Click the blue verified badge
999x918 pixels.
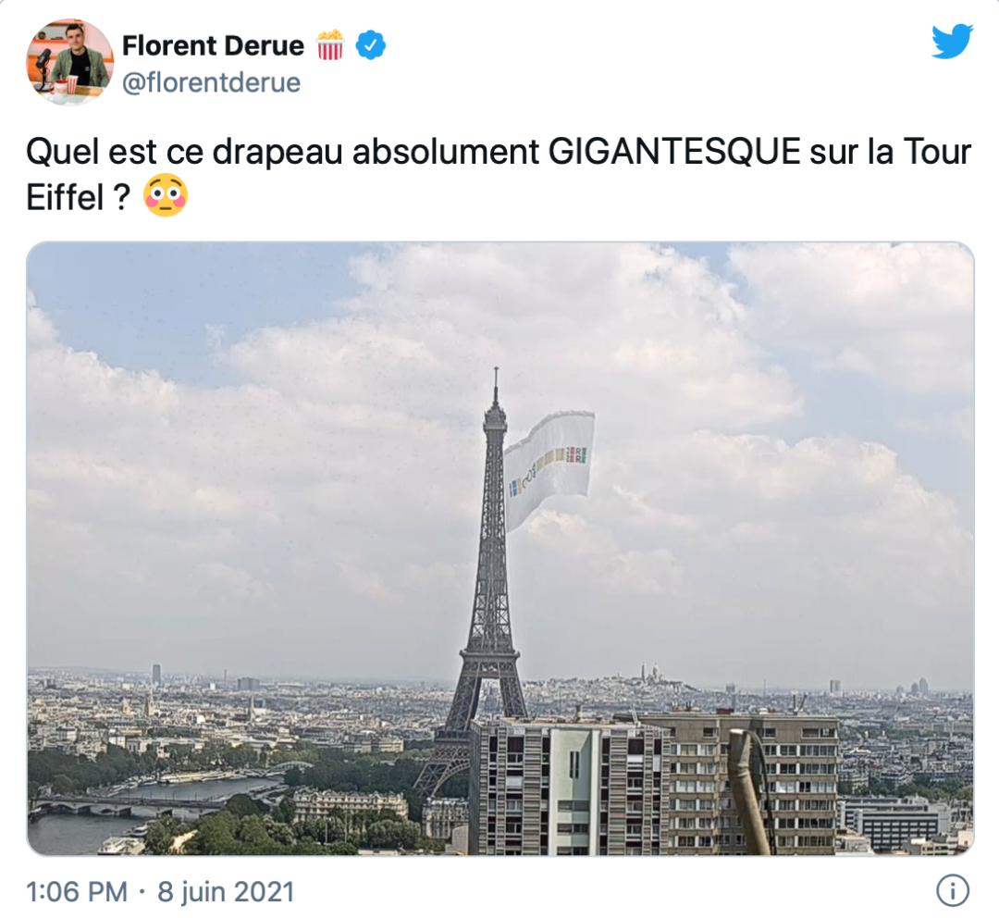(x=370, y=45)
